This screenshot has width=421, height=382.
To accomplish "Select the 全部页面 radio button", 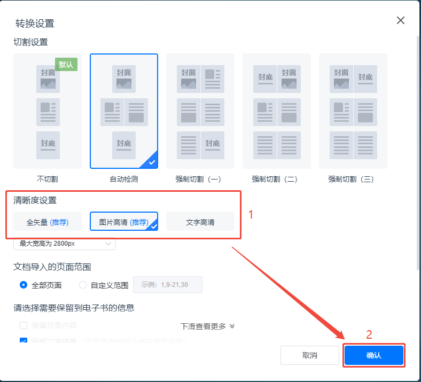I will 24,285.
